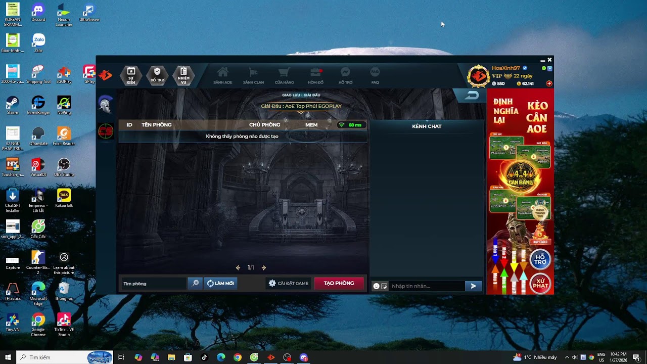Click the green online status dot
This screenshot has width=647, height=364.
[544, 68]
